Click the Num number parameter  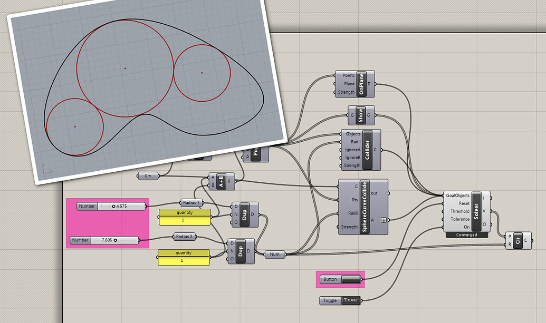coord(274,253)
